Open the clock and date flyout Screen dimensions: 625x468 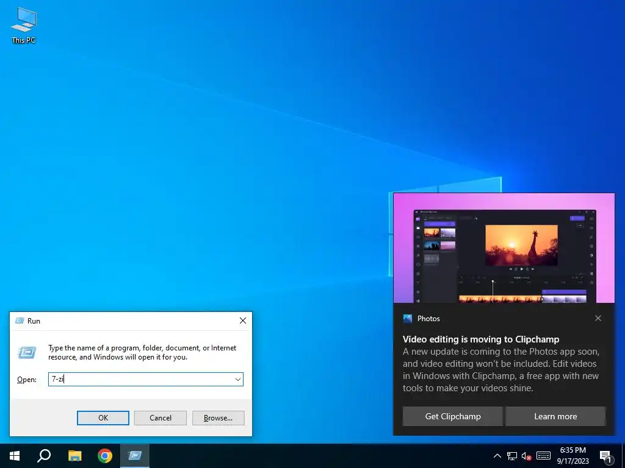(x=573, y=456)
